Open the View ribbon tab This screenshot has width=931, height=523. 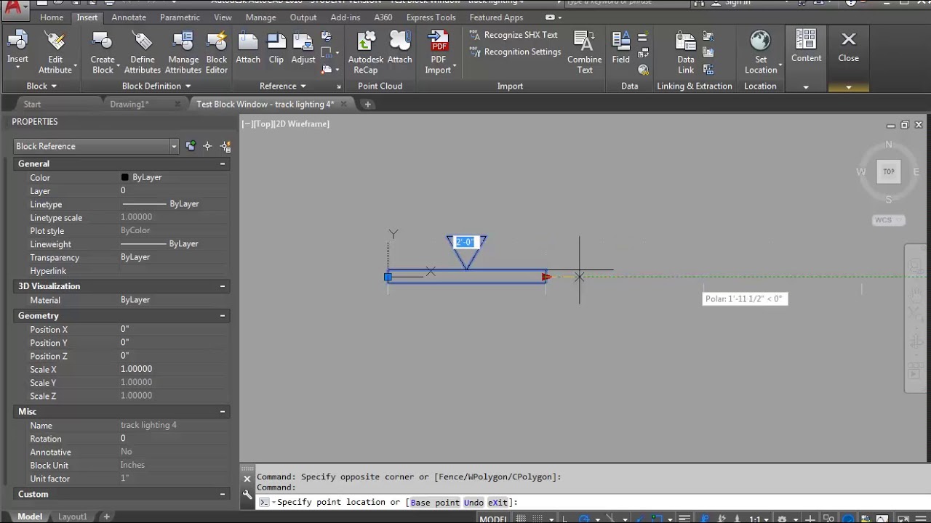pyautogui.click(x=223, y=17)
